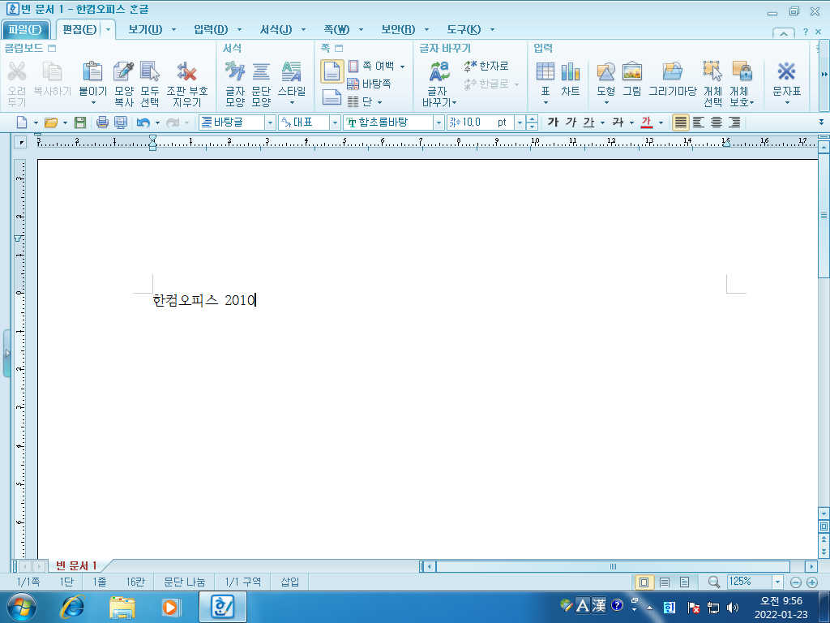Click the Windows Start button
Image resolution: width=830 pixels, height=623 pixels.
[x=22, y=607]
